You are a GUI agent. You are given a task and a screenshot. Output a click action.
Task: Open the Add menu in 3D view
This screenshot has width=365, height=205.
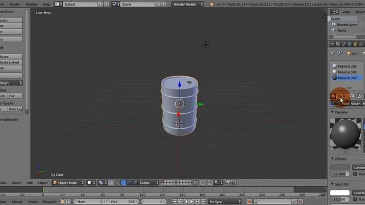click(30, 183)
